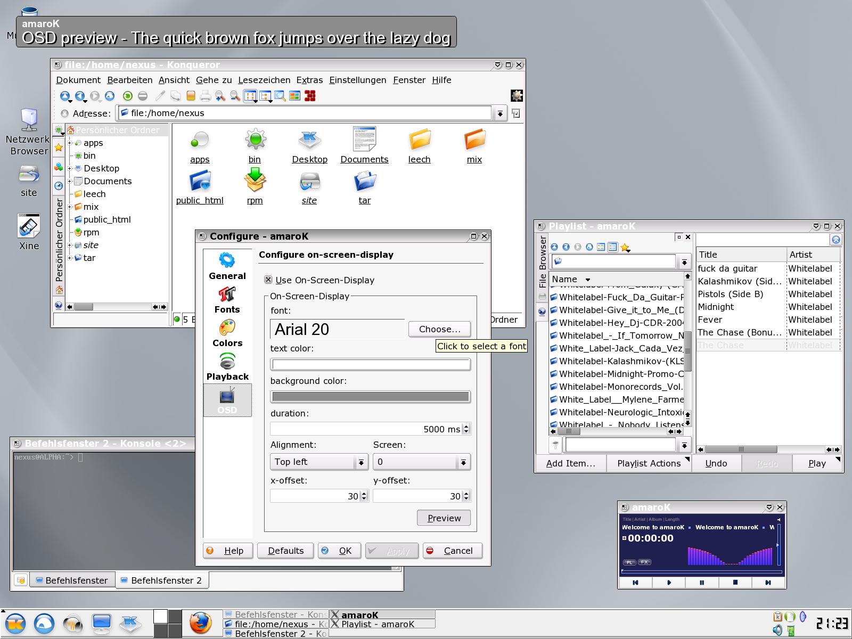The image size is (852, 639).
Task: Open the rpm folder icon in Konqueror
Action: [x=255, y=186]
